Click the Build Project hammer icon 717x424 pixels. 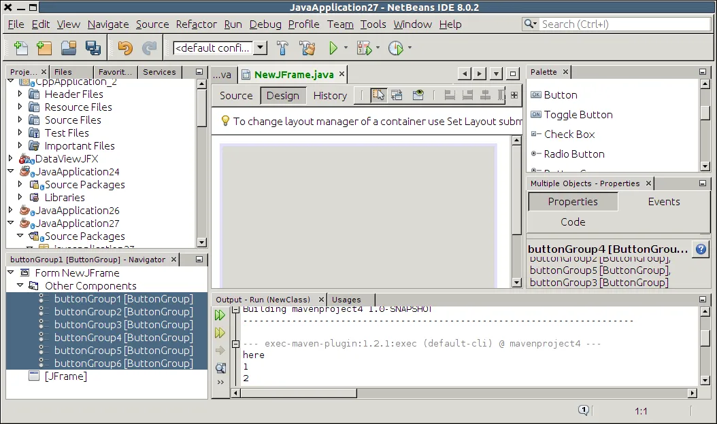point(282,48)
